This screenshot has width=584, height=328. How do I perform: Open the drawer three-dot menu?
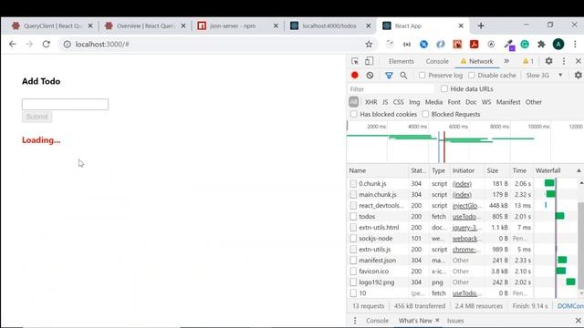(x=355, y=321)
